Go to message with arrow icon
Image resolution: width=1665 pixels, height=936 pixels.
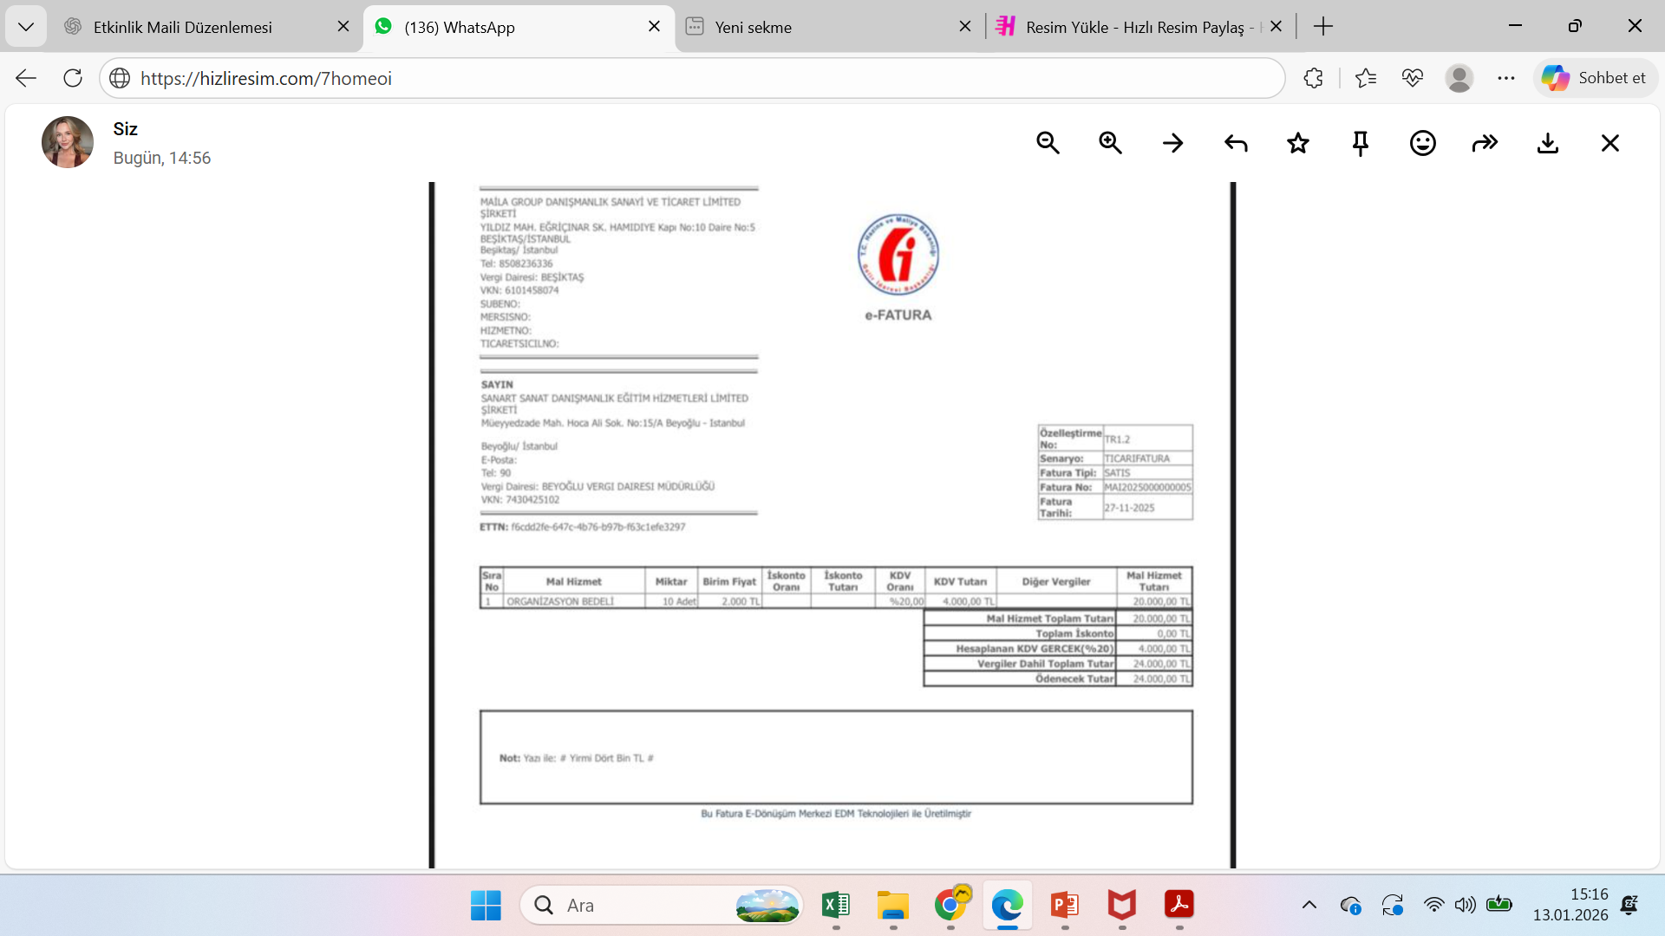[x=1172, y=143]
